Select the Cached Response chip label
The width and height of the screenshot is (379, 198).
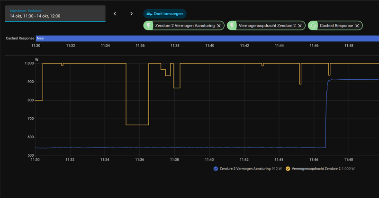coord(336,26)
